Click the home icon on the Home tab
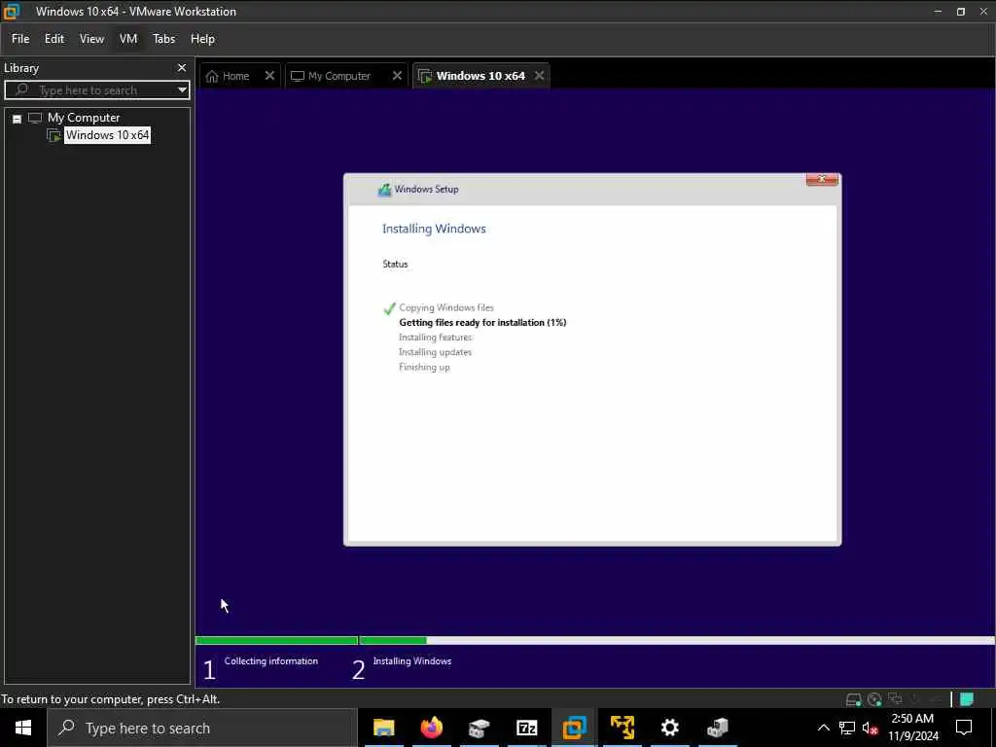This screenshot has height=747, width=996. [x=212, y=76]
